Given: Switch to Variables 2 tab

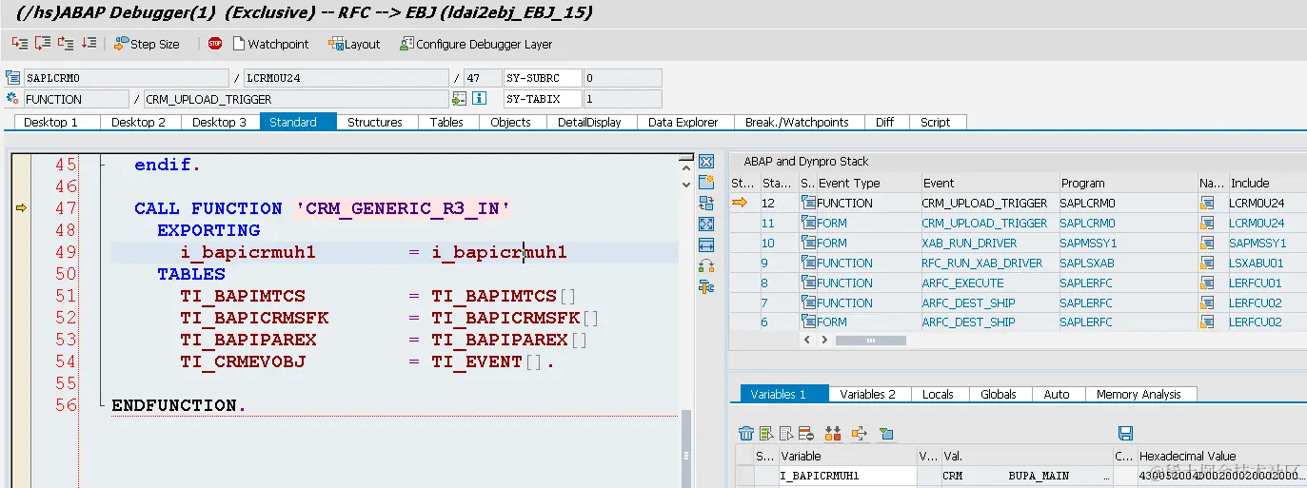Looking at the screenshot, I should (x=868, y=394).
